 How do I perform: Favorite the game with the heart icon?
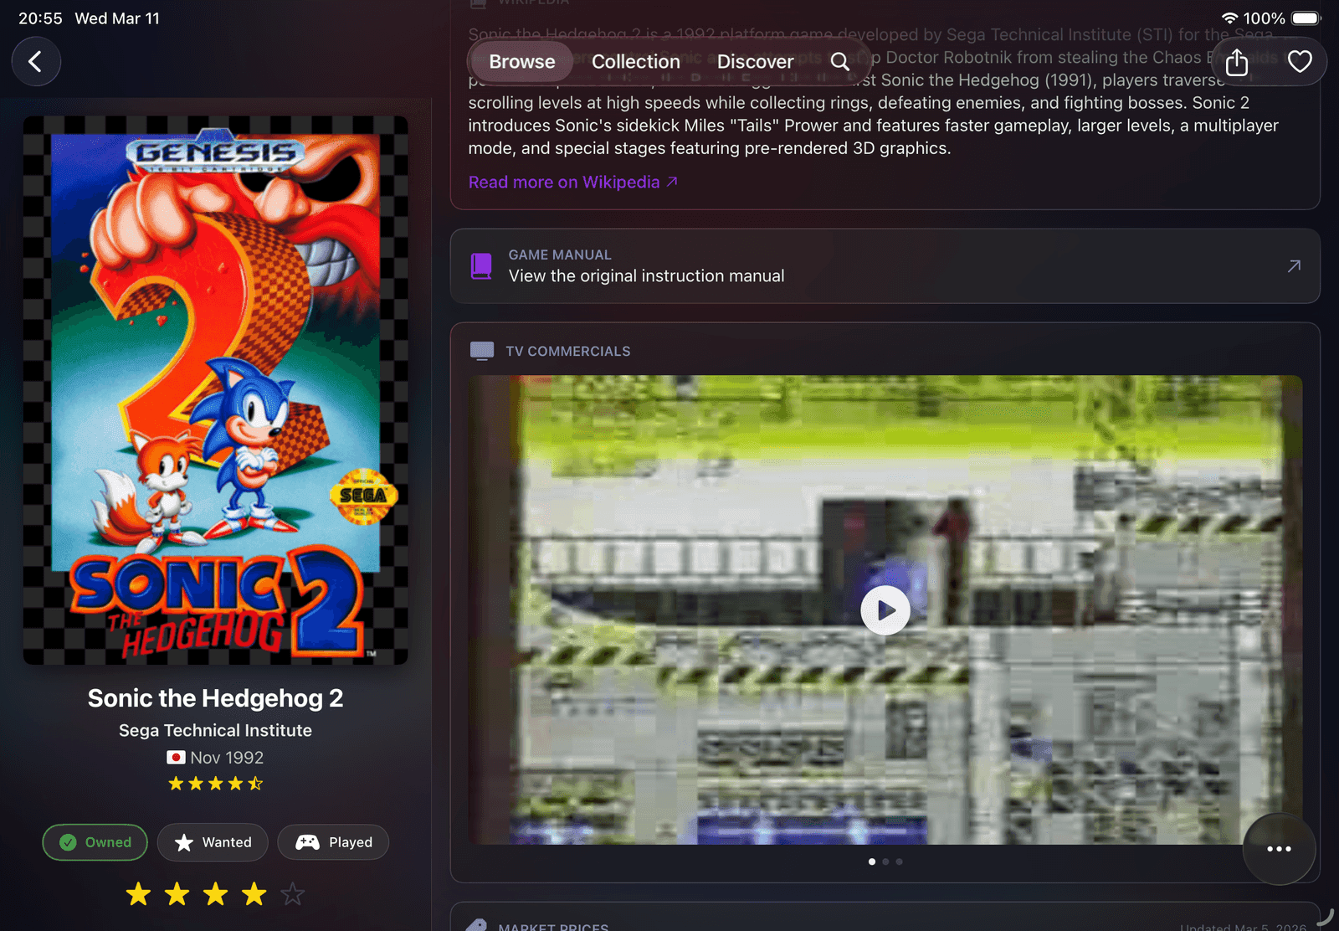point(1300,62)
